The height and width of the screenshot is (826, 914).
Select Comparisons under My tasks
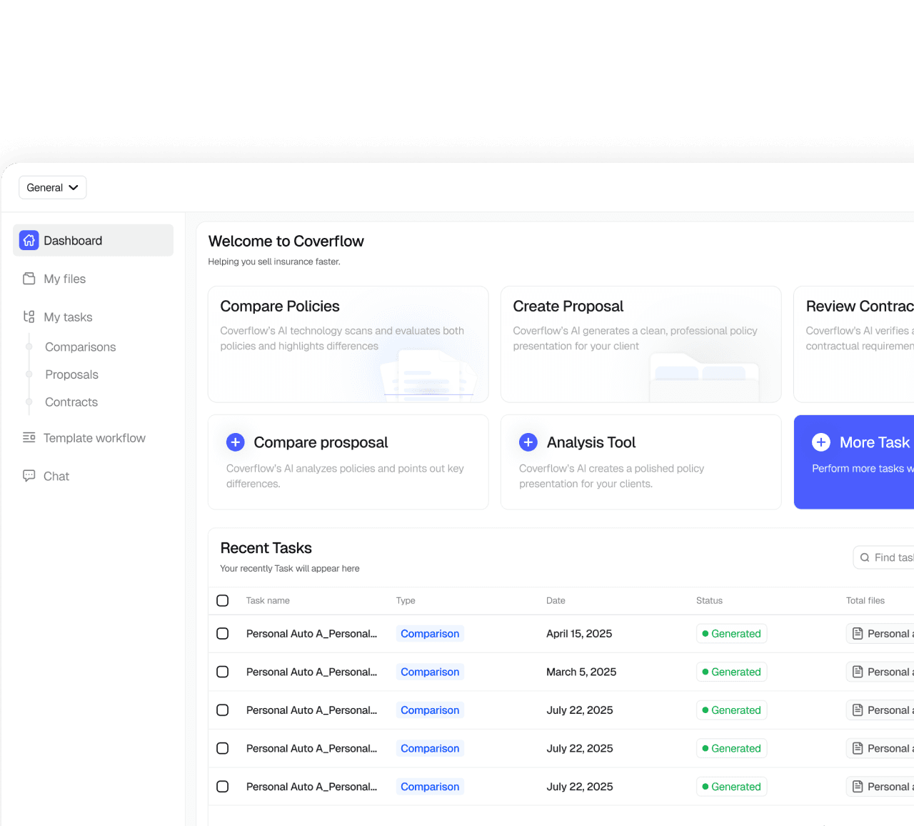coord(80,347)
